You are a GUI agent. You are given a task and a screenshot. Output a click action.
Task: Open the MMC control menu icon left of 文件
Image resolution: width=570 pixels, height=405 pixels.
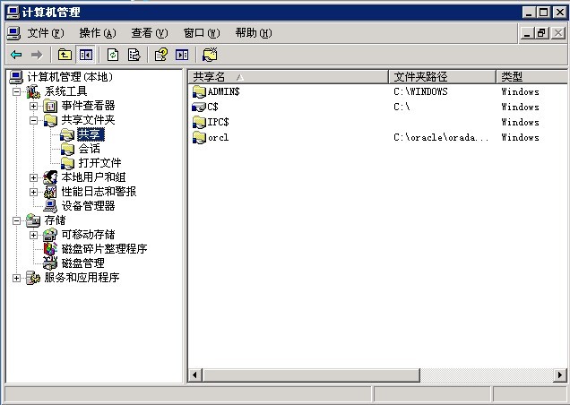click(13, 33)
